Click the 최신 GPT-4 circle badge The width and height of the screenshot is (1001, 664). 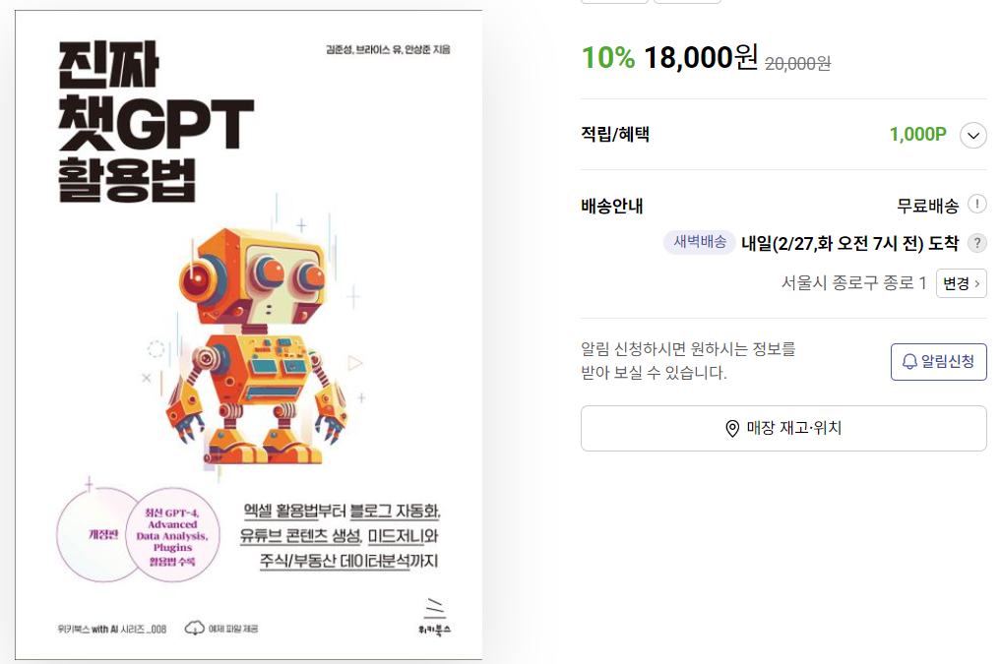pos(172,535)
